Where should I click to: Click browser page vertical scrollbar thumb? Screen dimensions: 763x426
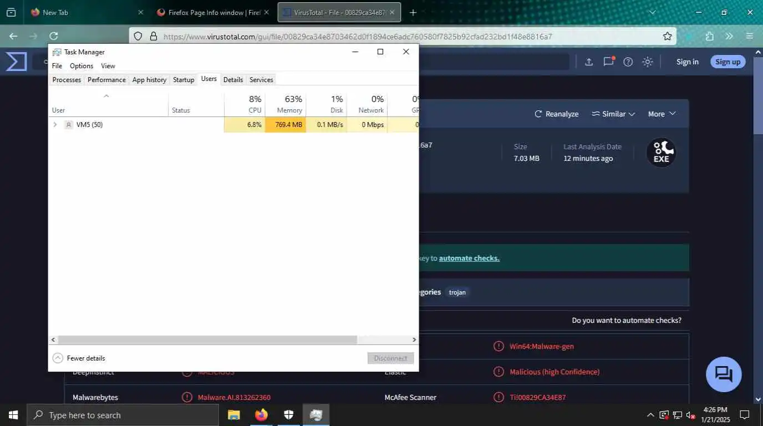click(758, 95)
